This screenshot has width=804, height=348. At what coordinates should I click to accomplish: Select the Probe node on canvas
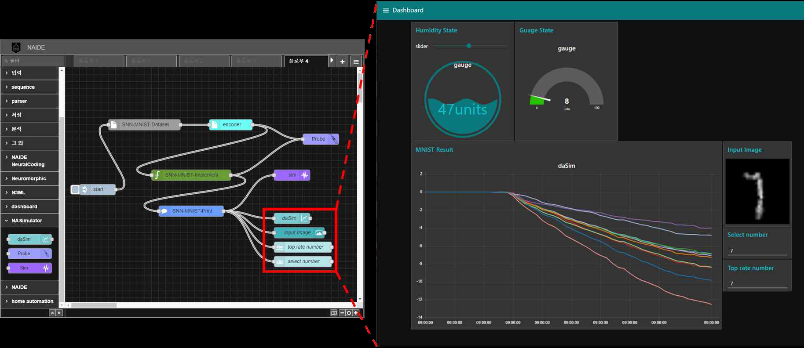pos(321,139)
